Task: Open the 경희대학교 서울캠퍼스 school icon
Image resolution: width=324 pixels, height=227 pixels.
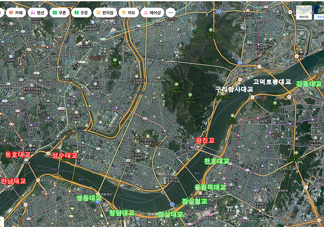Action: [93, 22]
